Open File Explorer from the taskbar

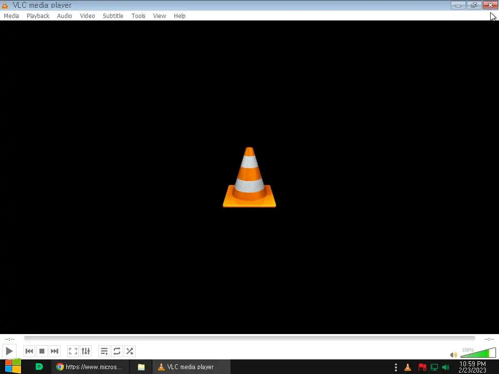click(141, 367)
